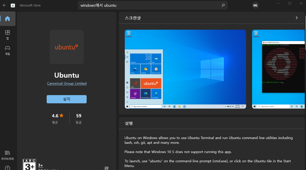
Task: Click the Microsoft Store logo icon
Action: (13, 5)
